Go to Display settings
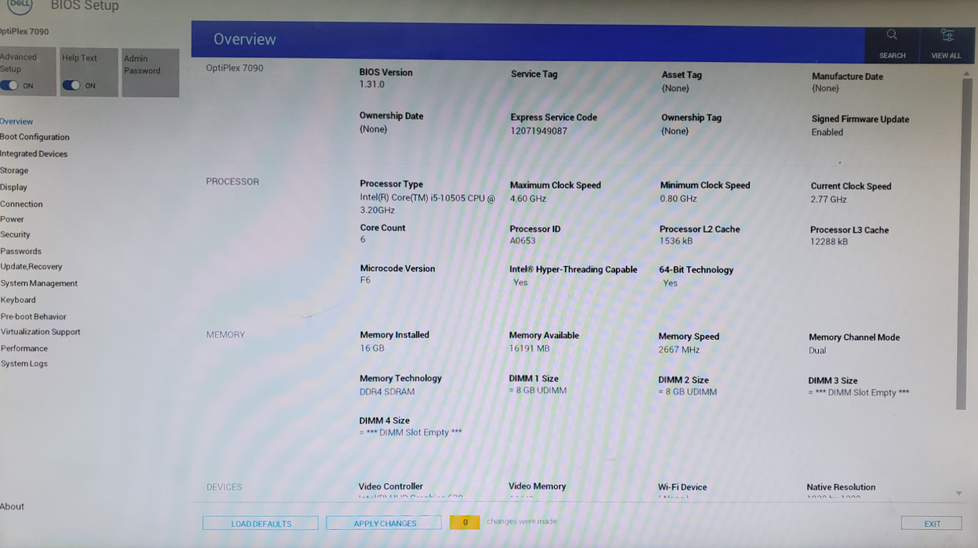 click(x=13, y=188)
